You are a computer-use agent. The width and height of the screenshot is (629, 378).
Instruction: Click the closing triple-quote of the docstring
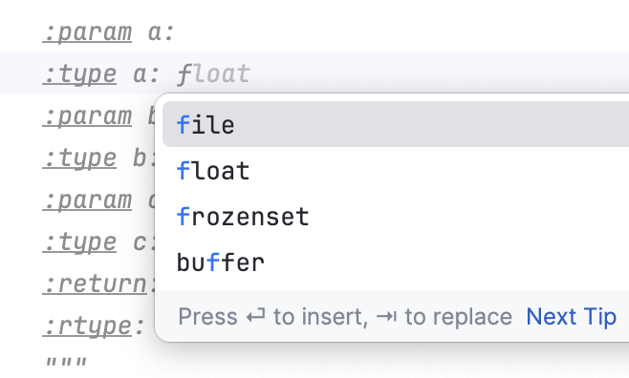(66, 363)
